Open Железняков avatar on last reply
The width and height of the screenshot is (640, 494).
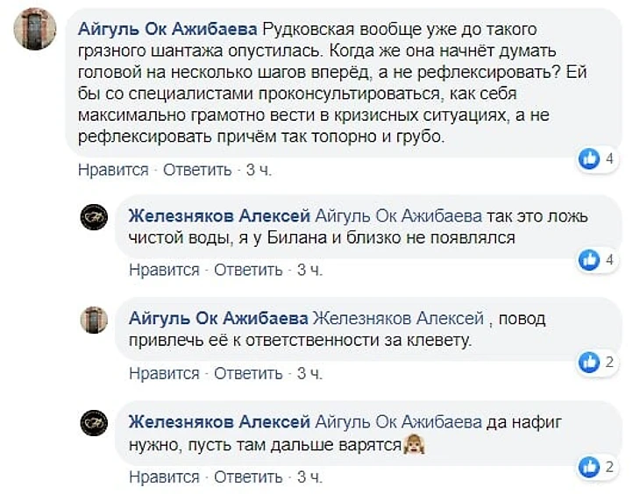click(x=94, y=423)
